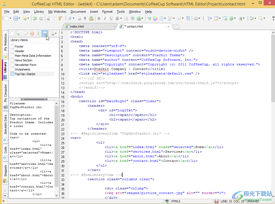Open the color wheel picker

pos(155,18)
